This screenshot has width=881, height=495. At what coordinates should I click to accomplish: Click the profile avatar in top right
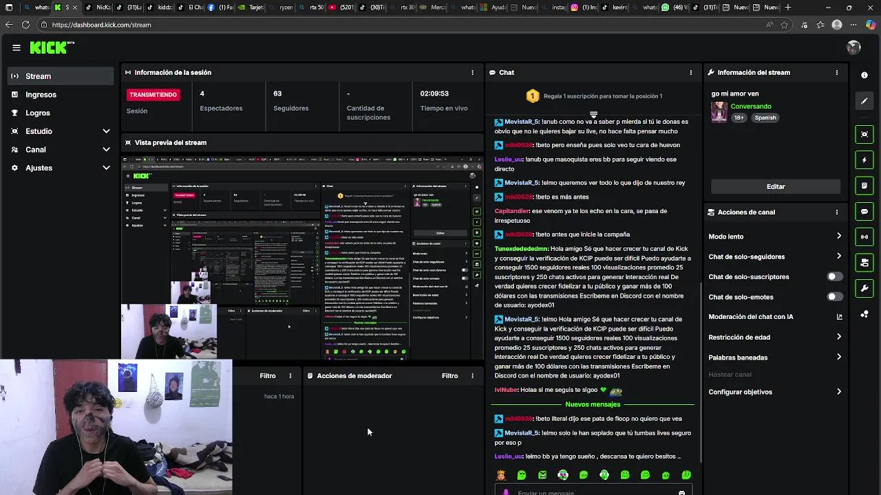853,47
